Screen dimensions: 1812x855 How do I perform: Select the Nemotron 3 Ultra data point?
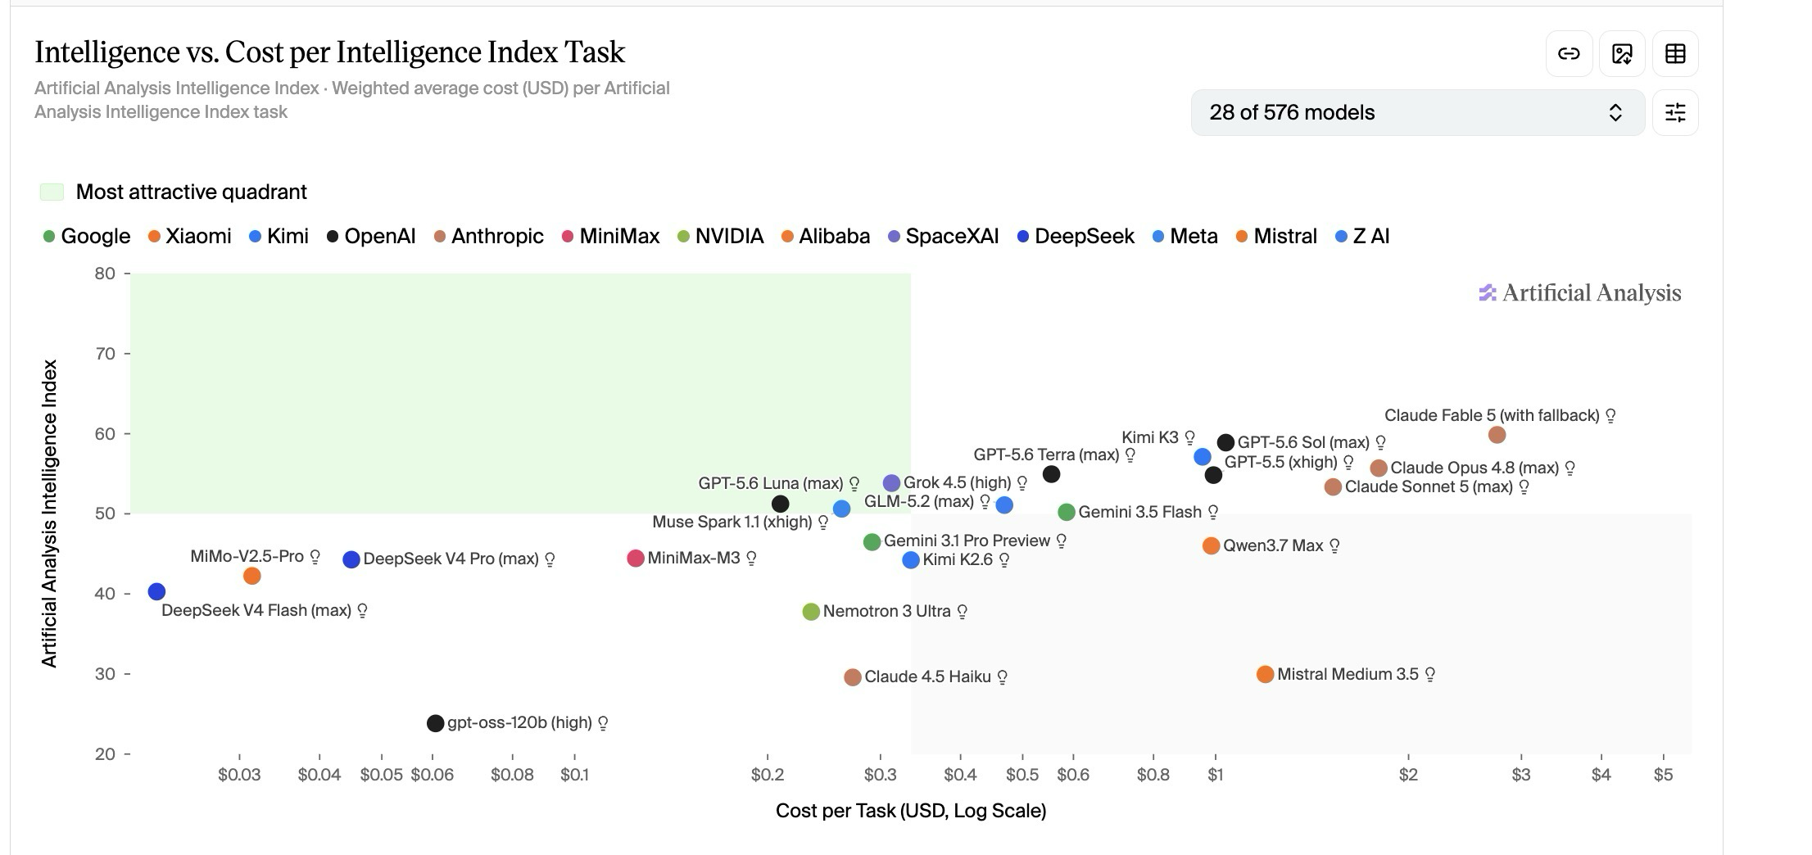pyautogui.click(x=811, y=612)
